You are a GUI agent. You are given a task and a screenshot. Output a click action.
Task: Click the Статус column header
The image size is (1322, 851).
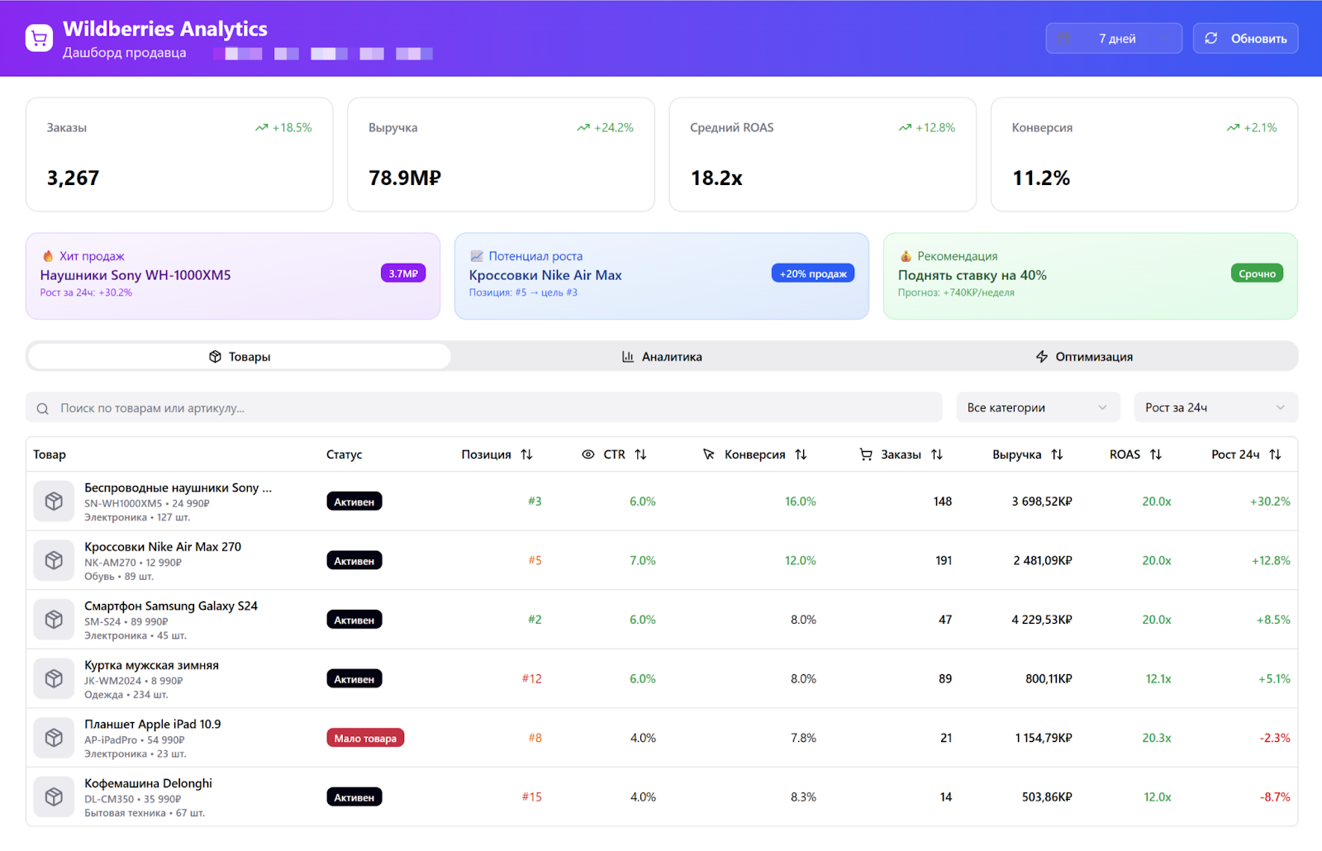coord(345,454)
